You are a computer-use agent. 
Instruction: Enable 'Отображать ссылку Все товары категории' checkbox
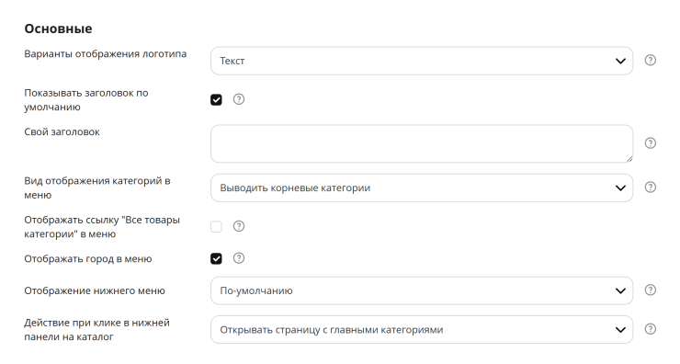[x=216, y=226]
